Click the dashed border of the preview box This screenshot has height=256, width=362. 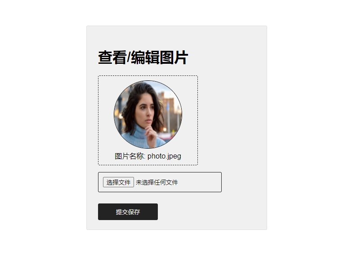pyautogui.click(x=148, y=75)
